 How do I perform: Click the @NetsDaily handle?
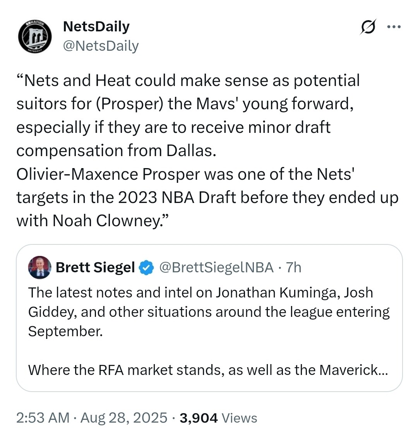click(101, 46)
